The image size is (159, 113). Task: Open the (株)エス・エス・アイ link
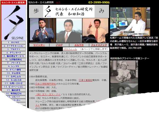tap(48, 95)
